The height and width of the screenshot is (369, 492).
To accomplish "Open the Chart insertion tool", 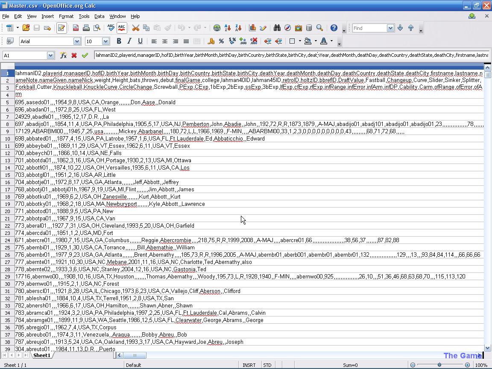I will pyautogui.click(x=252, y=28).
